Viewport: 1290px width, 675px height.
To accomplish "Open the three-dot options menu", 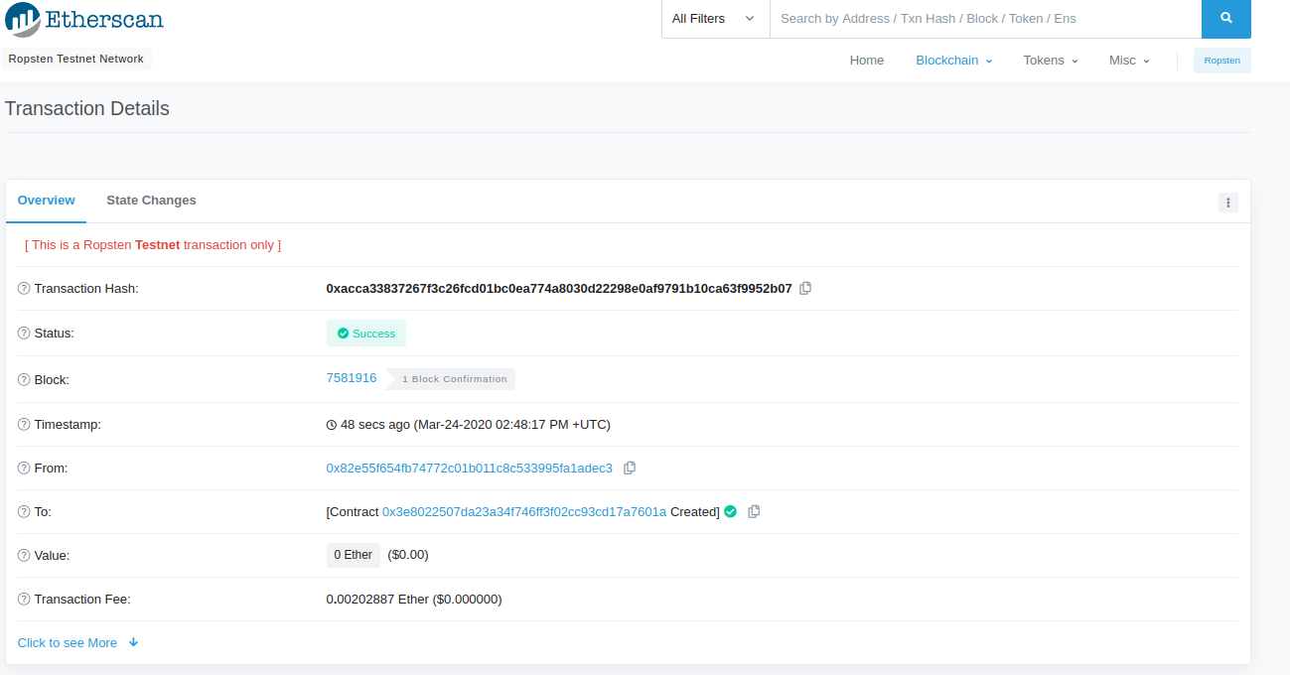I will point(1228,202).
